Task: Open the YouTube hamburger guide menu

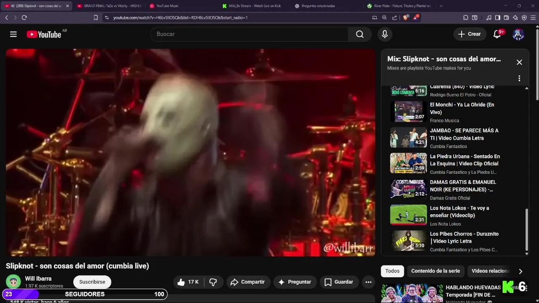Action: pyautogui.click(x=13, y=34)
